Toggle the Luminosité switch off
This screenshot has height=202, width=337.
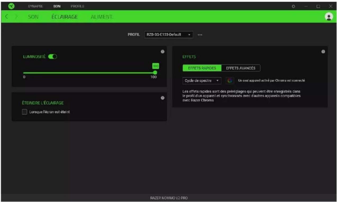click(x=53, y=56)
